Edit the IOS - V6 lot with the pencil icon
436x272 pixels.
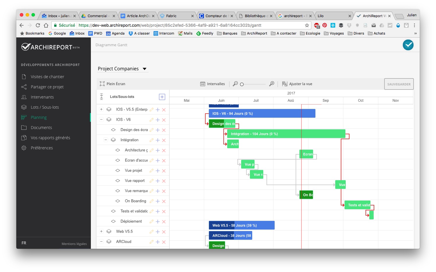151,119
